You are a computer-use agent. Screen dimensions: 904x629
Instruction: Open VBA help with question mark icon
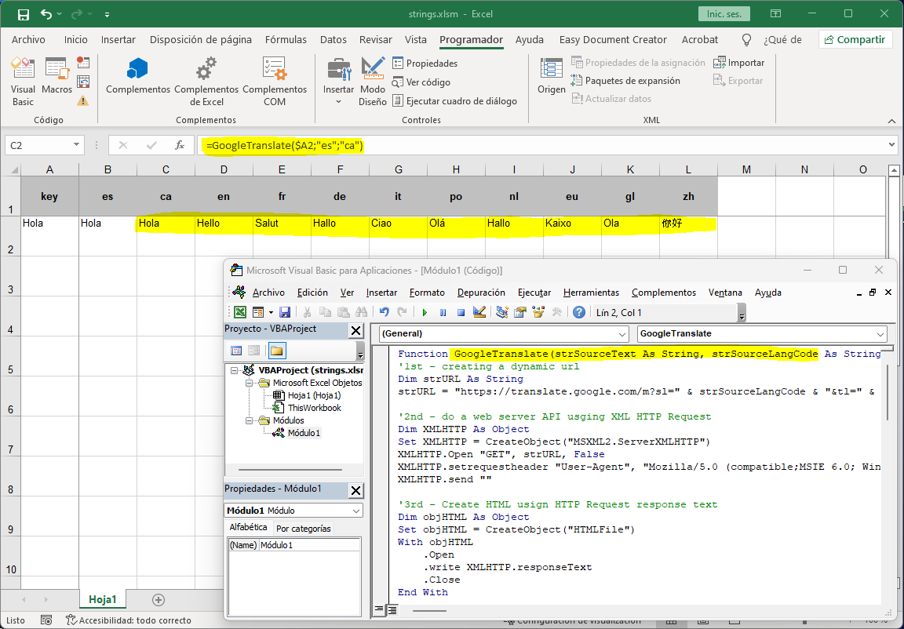579,312
